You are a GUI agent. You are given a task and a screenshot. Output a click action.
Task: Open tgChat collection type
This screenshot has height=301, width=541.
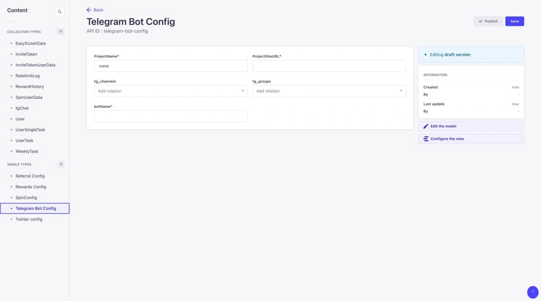click(22, 108)
